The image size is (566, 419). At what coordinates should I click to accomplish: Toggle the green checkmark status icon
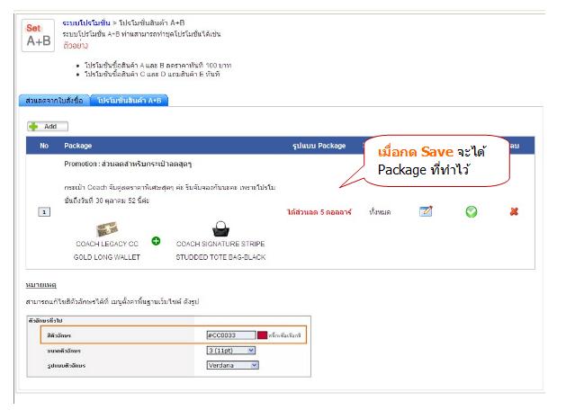[471, 211]
